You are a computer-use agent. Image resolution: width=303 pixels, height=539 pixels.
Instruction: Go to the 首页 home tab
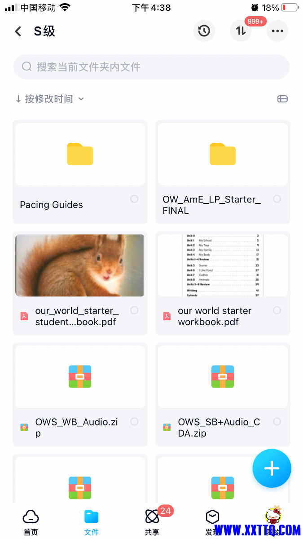point(31,522)
